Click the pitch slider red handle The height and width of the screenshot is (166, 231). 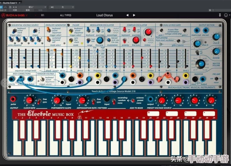click(133, 66)
